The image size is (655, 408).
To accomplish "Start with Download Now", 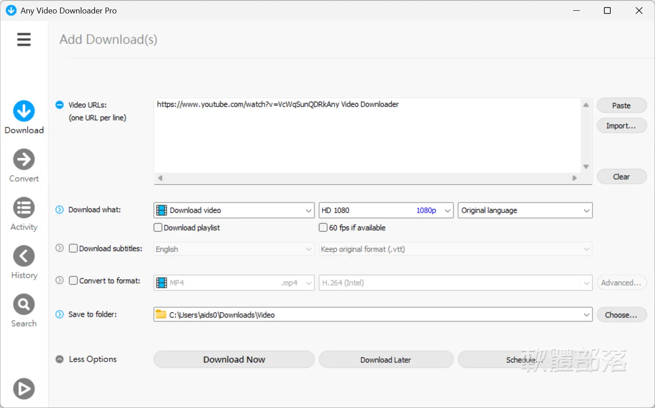I will pos(234,359).
